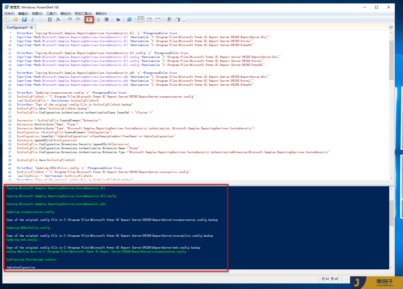Image resolution: width=403 pixels, height=289 pixels.
Task: Expand the toolbar overflow options arrow
Action: (x=184, y=21)
